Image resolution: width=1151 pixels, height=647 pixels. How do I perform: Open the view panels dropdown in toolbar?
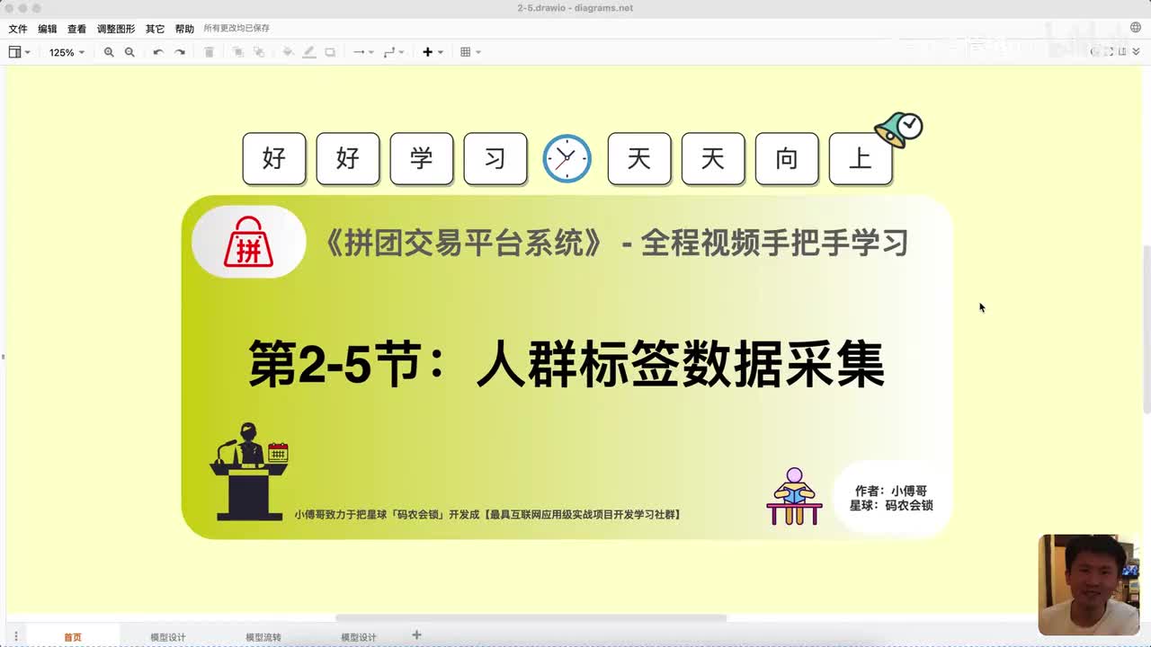click(19, 52)
